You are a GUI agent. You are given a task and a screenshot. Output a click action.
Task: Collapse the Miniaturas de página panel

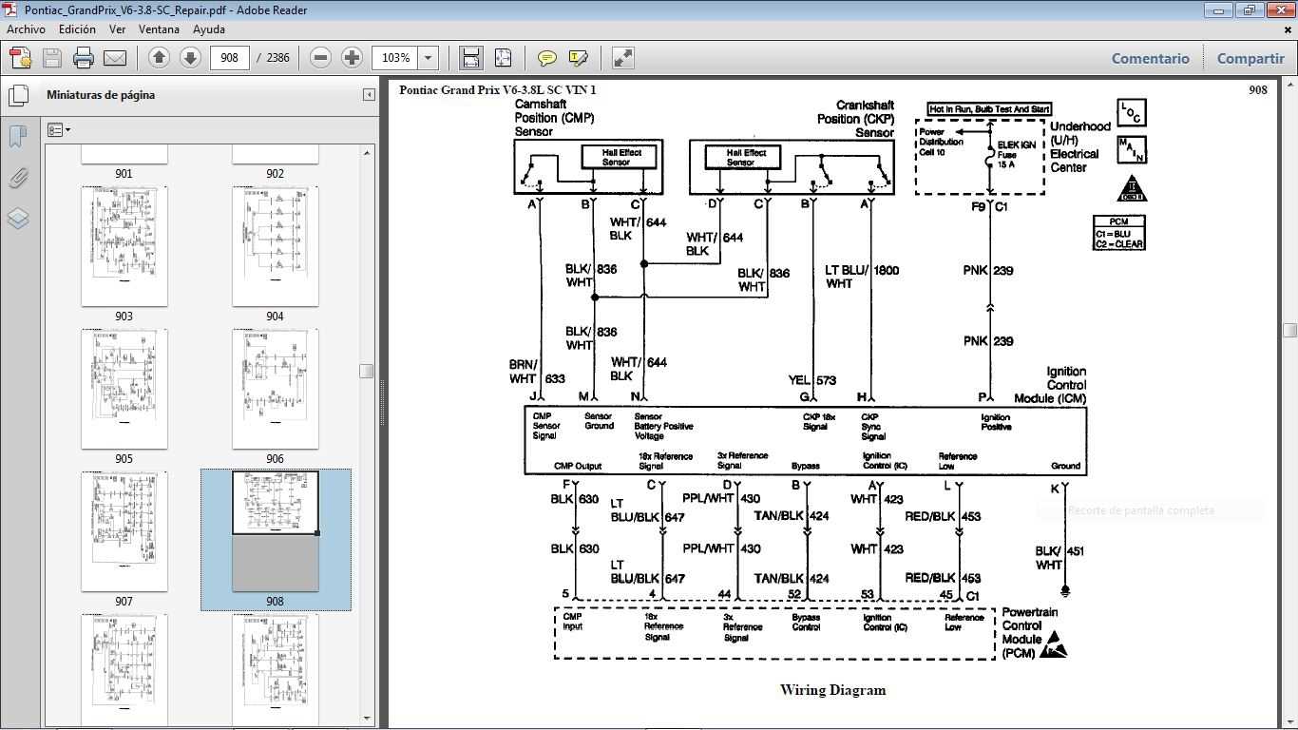[369, 95]
